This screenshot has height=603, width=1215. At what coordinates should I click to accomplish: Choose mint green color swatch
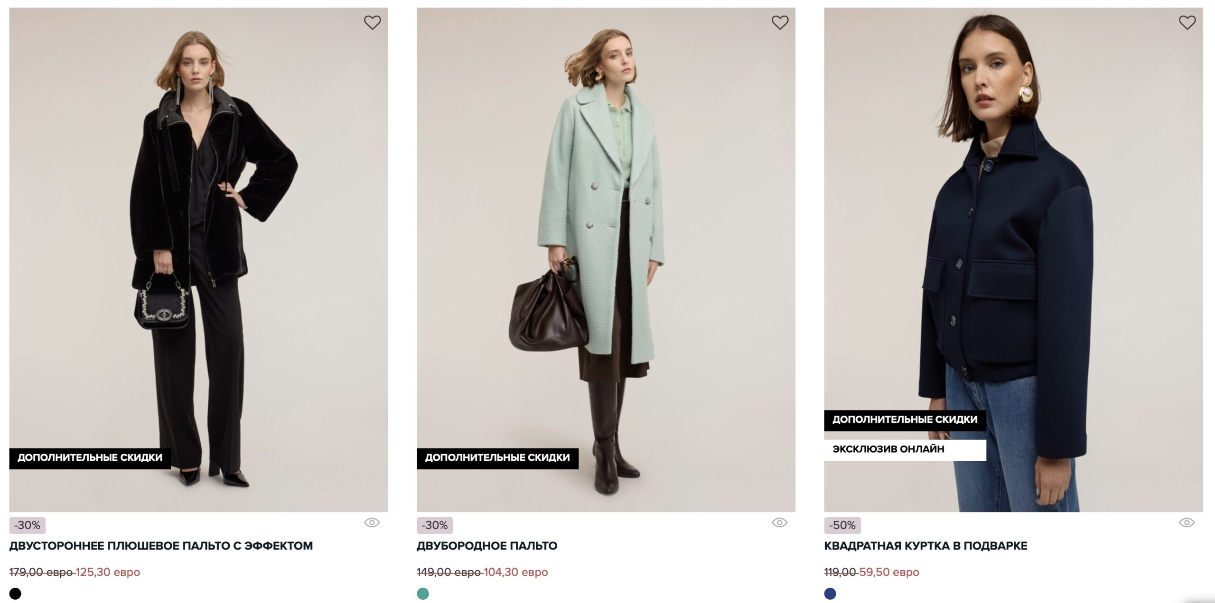[423, 594]
